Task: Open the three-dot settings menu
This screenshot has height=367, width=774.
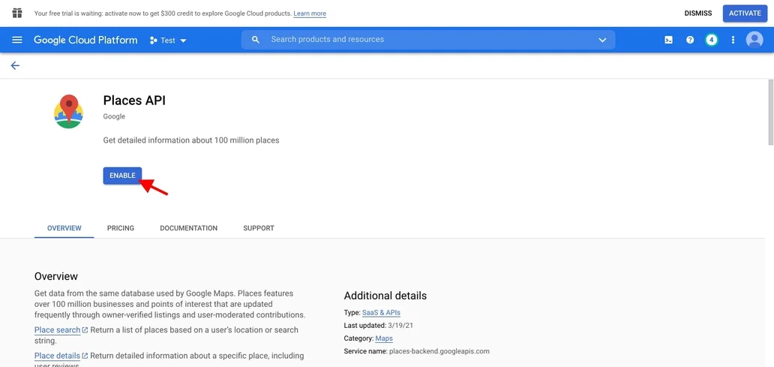Action: (x=733, y=40)
